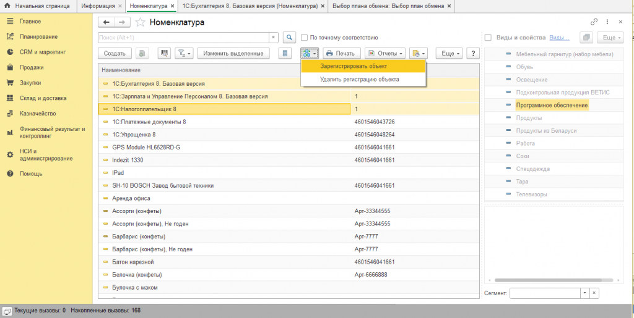Get link to Номенклатура with chain icon
Viewport: 634px width, 318px height.
click(x=594, y=22)
